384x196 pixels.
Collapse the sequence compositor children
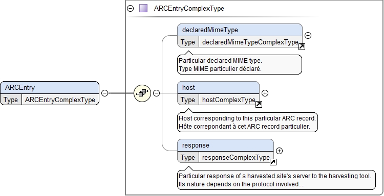[156, 93]
